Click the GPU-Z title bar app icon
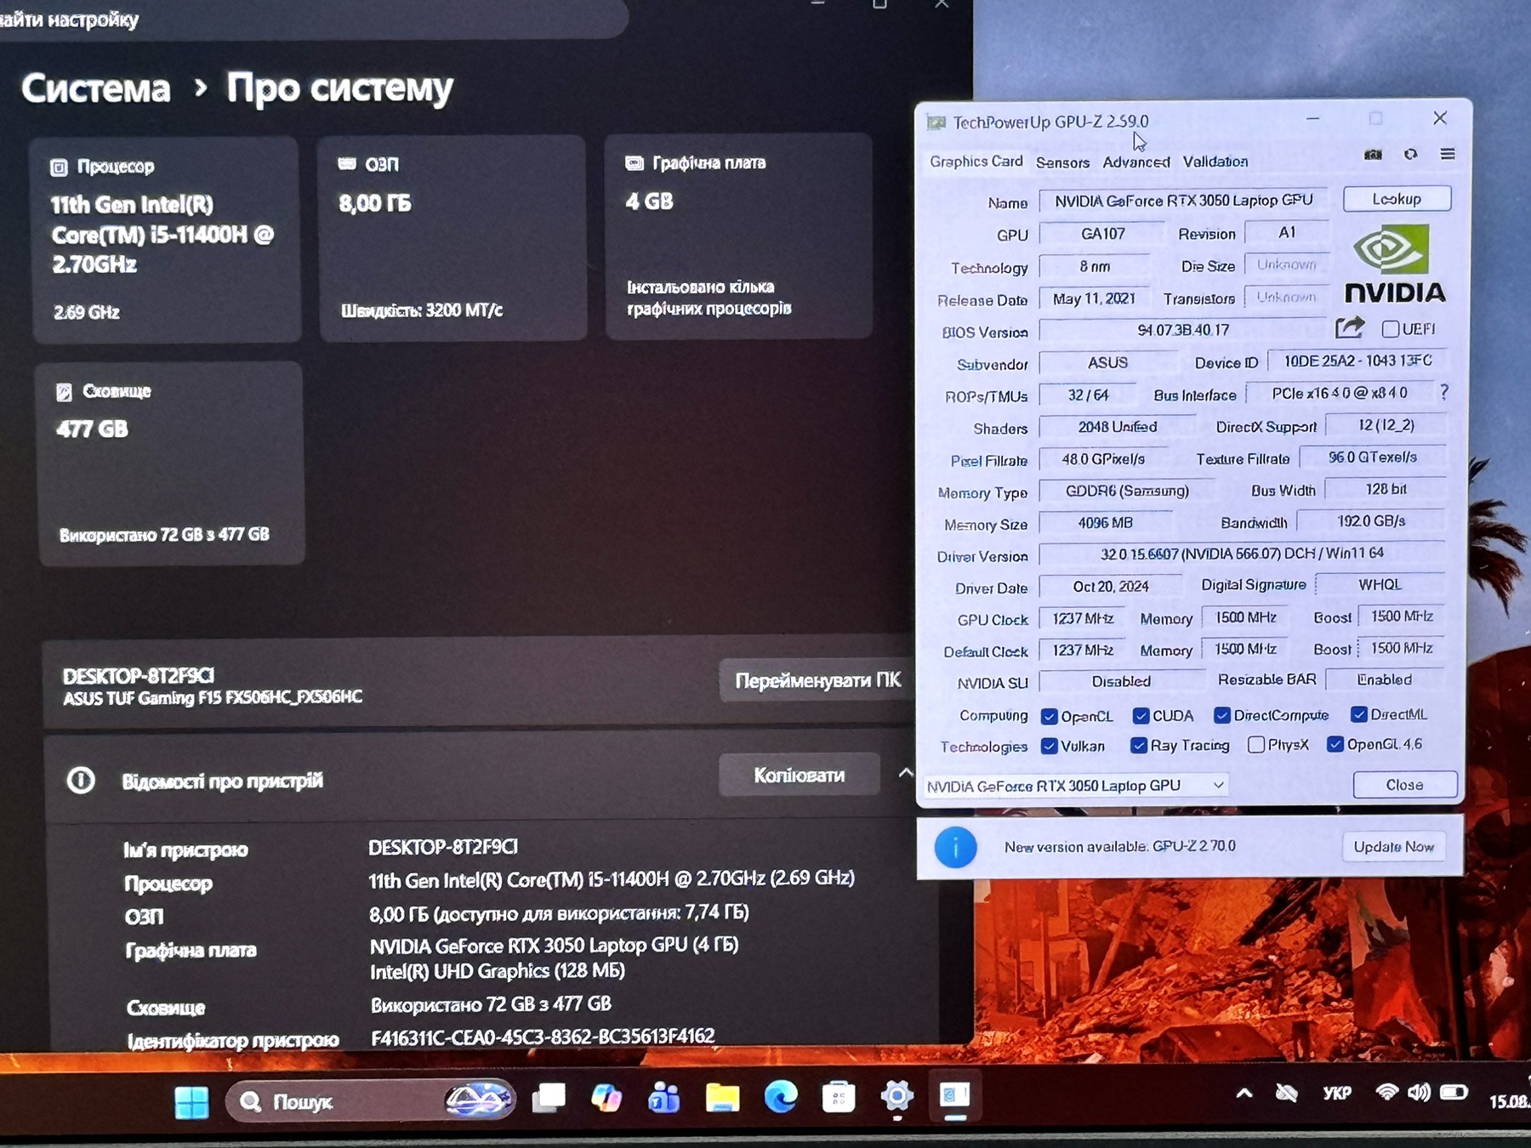This screenshot has height=1148, width=1531. [936, 122]
